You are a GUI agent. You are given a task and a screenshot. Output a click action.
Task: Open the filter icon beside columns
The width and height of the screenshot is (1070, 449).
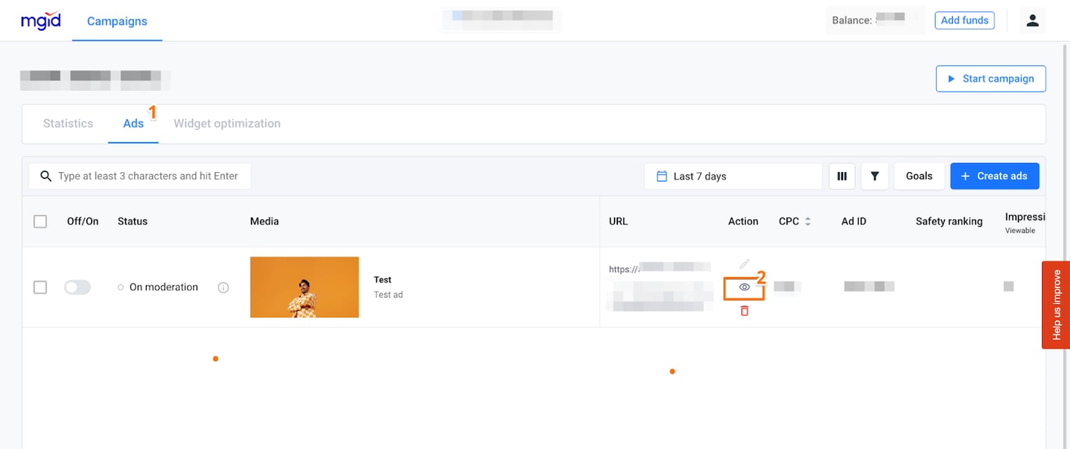point(874,176)
